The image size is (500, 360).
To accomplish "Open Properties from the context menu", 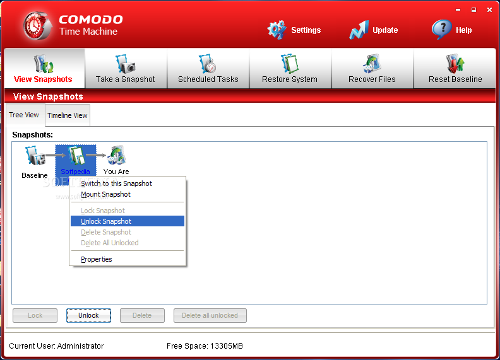I will (128, 259).
